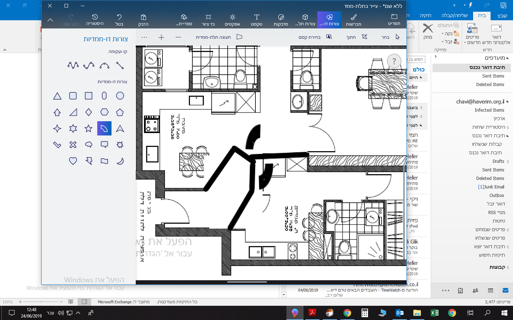The height and width of the screenshot is (320, 513).
Task: Adjust the Outlook zoom slider
Action: pyautogui.click(x=40, y=302)
